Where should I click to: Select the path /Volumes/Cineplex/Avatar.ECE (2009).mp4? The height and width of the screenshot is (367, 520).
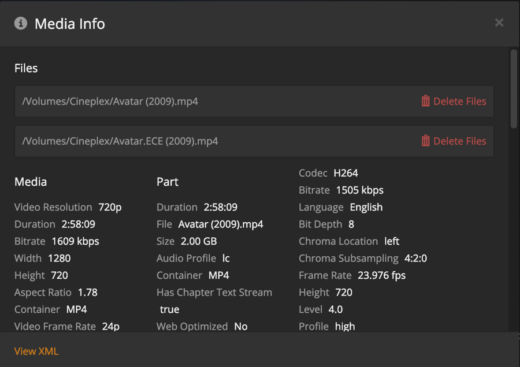click(120, 141)
